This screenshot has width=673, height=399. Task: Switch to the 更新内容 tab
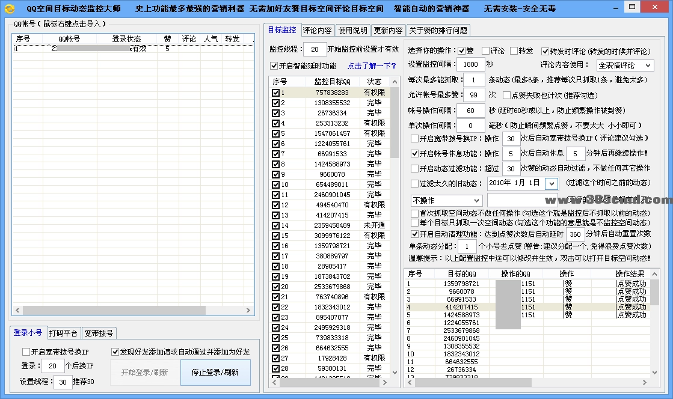[x=389, y=30]
